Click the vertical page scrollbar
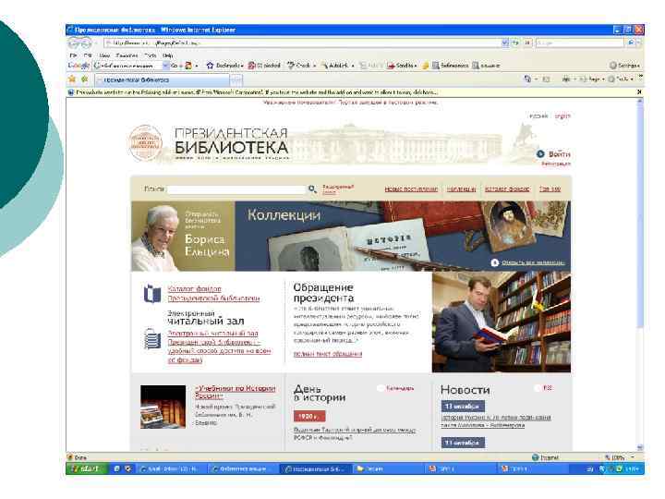665x499 pixels. (640, 274)
